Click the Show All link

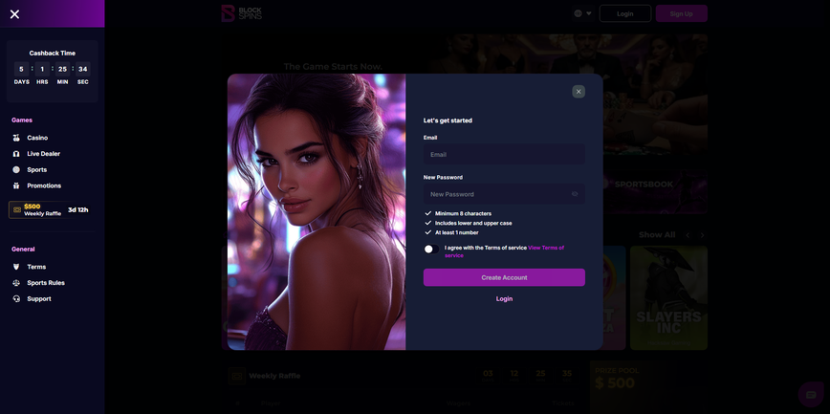(657, 235)
